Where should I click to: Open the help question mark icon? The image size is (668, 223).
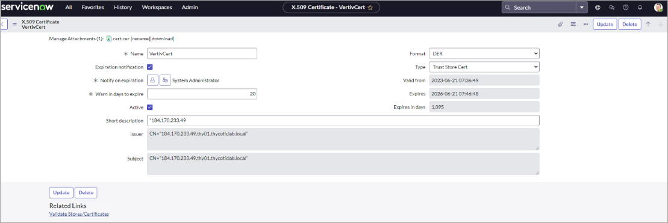625,8
